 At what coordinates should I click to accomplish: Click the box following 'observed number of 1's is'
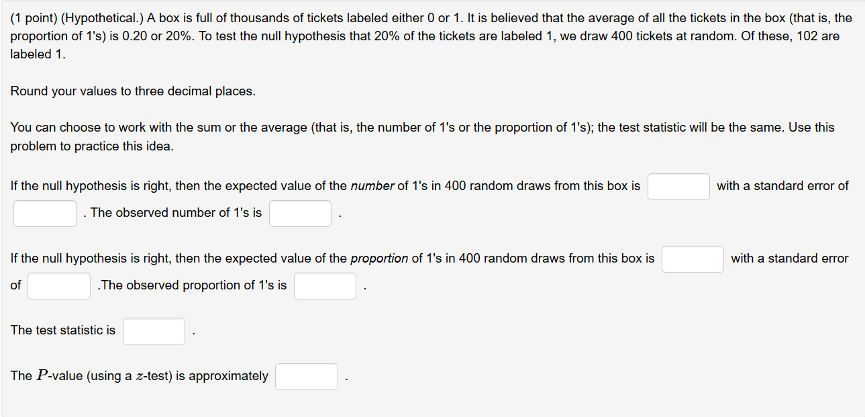coord(300,214)
